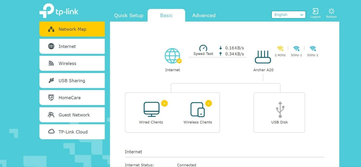
Task: Click the Guest Network people icon
Action: click(x=51, y=115)
